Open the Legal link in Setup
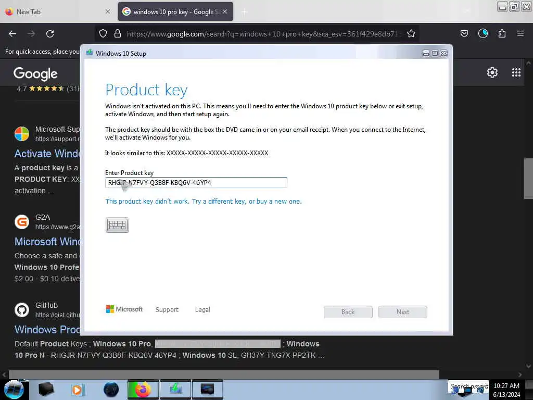This screenshot has width=533, height=400. pos(202,309)
